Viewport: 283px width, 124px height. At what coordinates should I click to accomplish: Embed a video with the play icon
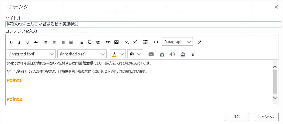pyautogui.click(x=151, y=54)
